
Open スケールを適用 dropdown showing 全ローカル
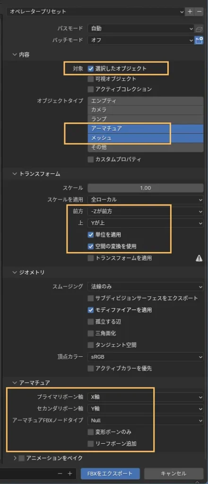[145, 200]
